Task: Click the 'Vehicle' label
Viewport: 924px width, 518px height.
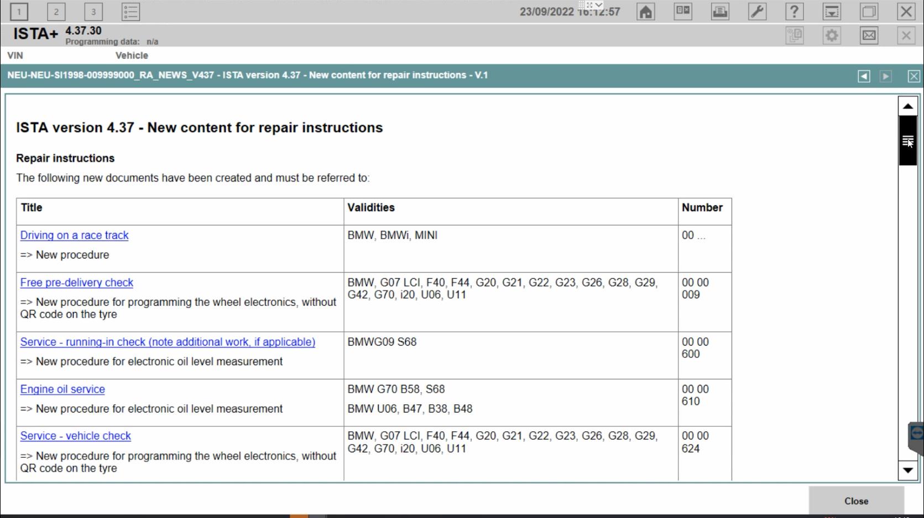Action: pyautogui.click(x=132, y=56)
